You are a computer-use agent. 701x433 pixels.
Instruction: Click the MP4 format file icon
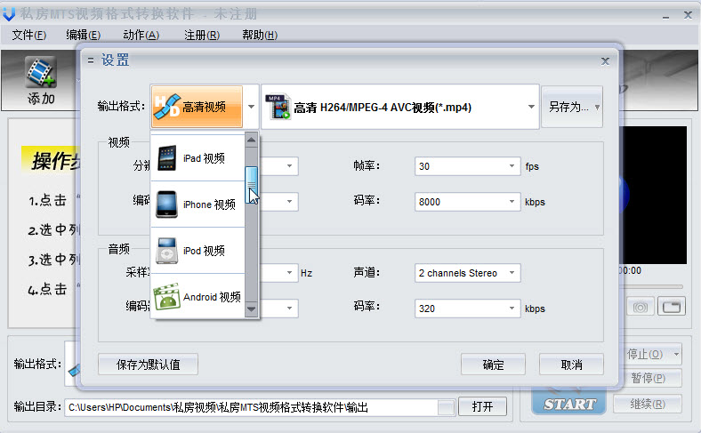coord(278,107)
